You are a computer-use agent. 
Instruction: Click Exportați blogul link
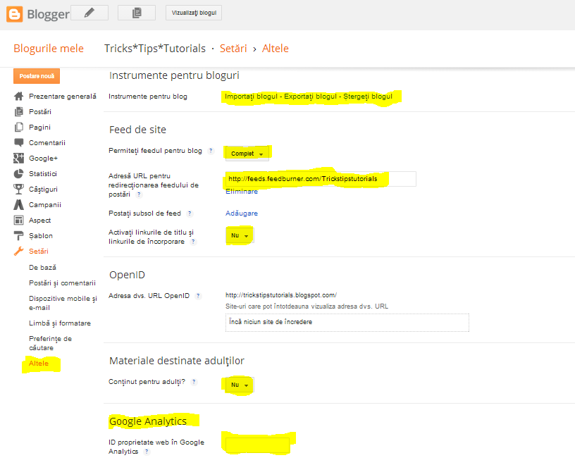click(310, 96)
